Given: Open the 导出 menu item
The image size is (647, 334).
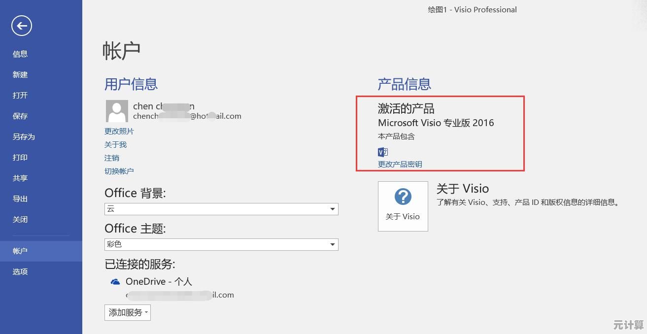Looking at the screenshot, I should pos(20,199).
